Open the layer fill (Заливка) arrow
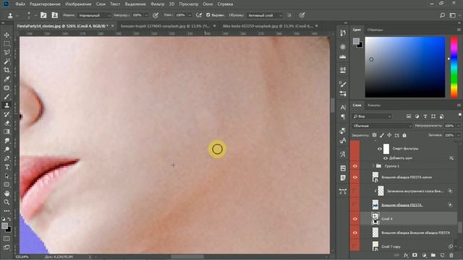The height and width of the screenshot is (260, 463). pyautogui.click(x=458, y=135)
